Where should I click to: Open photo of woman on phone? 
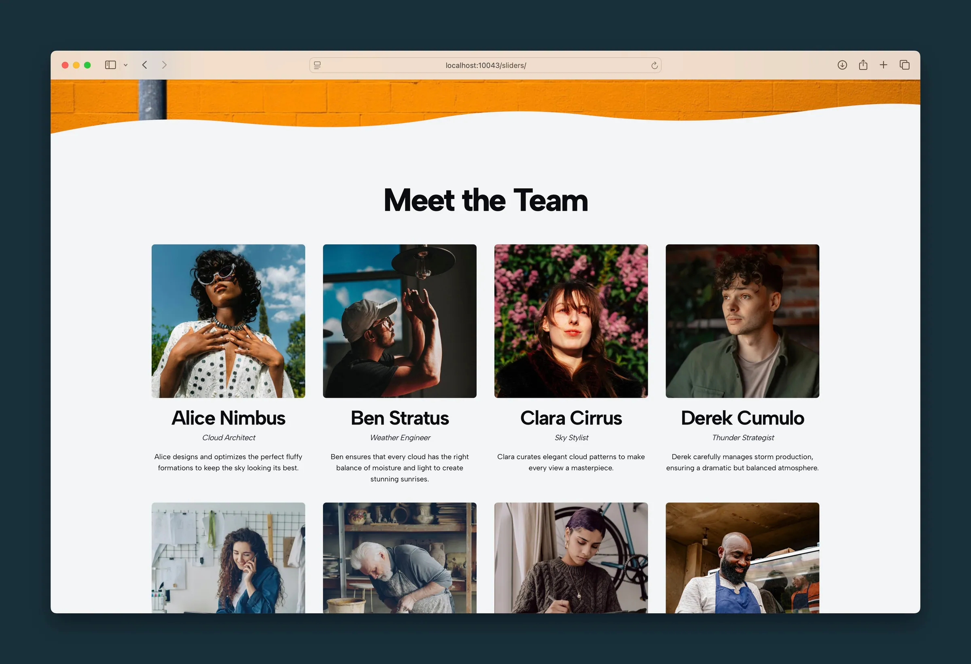228,558
